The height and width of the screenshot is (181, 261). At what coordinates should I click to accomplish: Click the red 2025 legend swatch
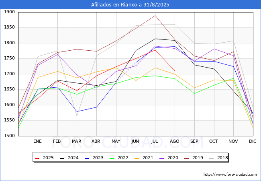coord(37,158)
